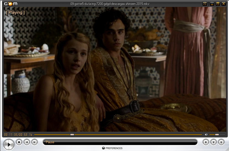Open PREFERENCES link
Image resolution: width=229 pixels, height=151 pixels.
coord(114,148)
